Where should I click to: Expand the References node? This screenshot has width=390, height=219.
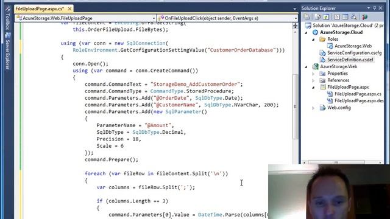[313, 80]
